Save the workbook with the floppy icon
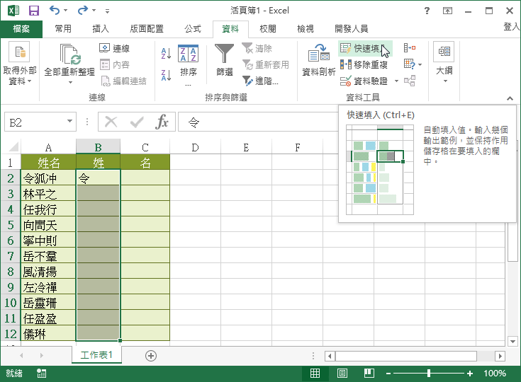Image resolution: width=521 pixels, height=382 pixels. pos(34,11)
